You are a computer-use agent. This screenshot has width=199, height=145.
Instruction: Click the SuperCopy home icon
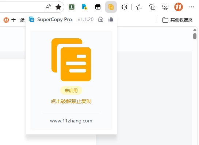[101, 19]
